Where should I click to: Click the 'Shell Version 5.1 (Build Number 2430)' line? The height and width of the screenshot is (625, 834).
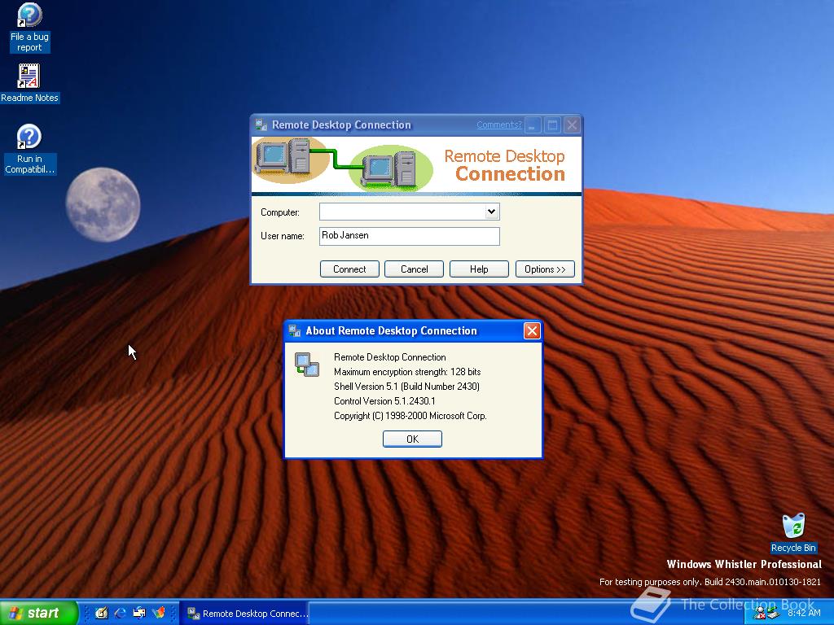(406, 387)
